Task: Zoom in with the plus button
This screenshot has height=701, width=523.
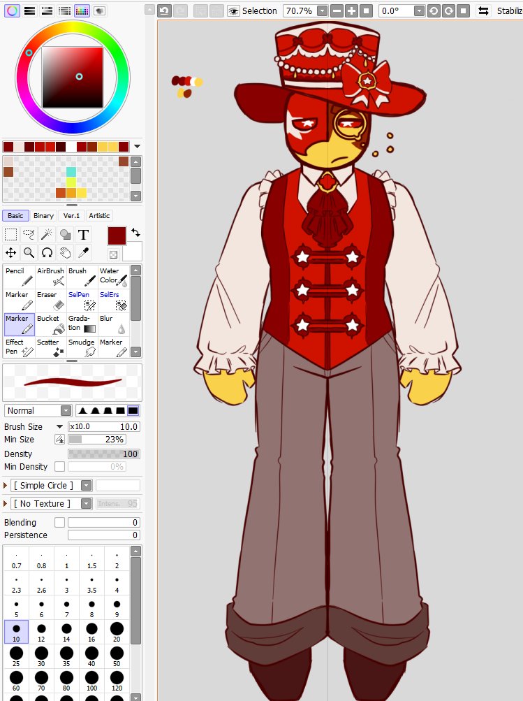Action: coord(351,10)
